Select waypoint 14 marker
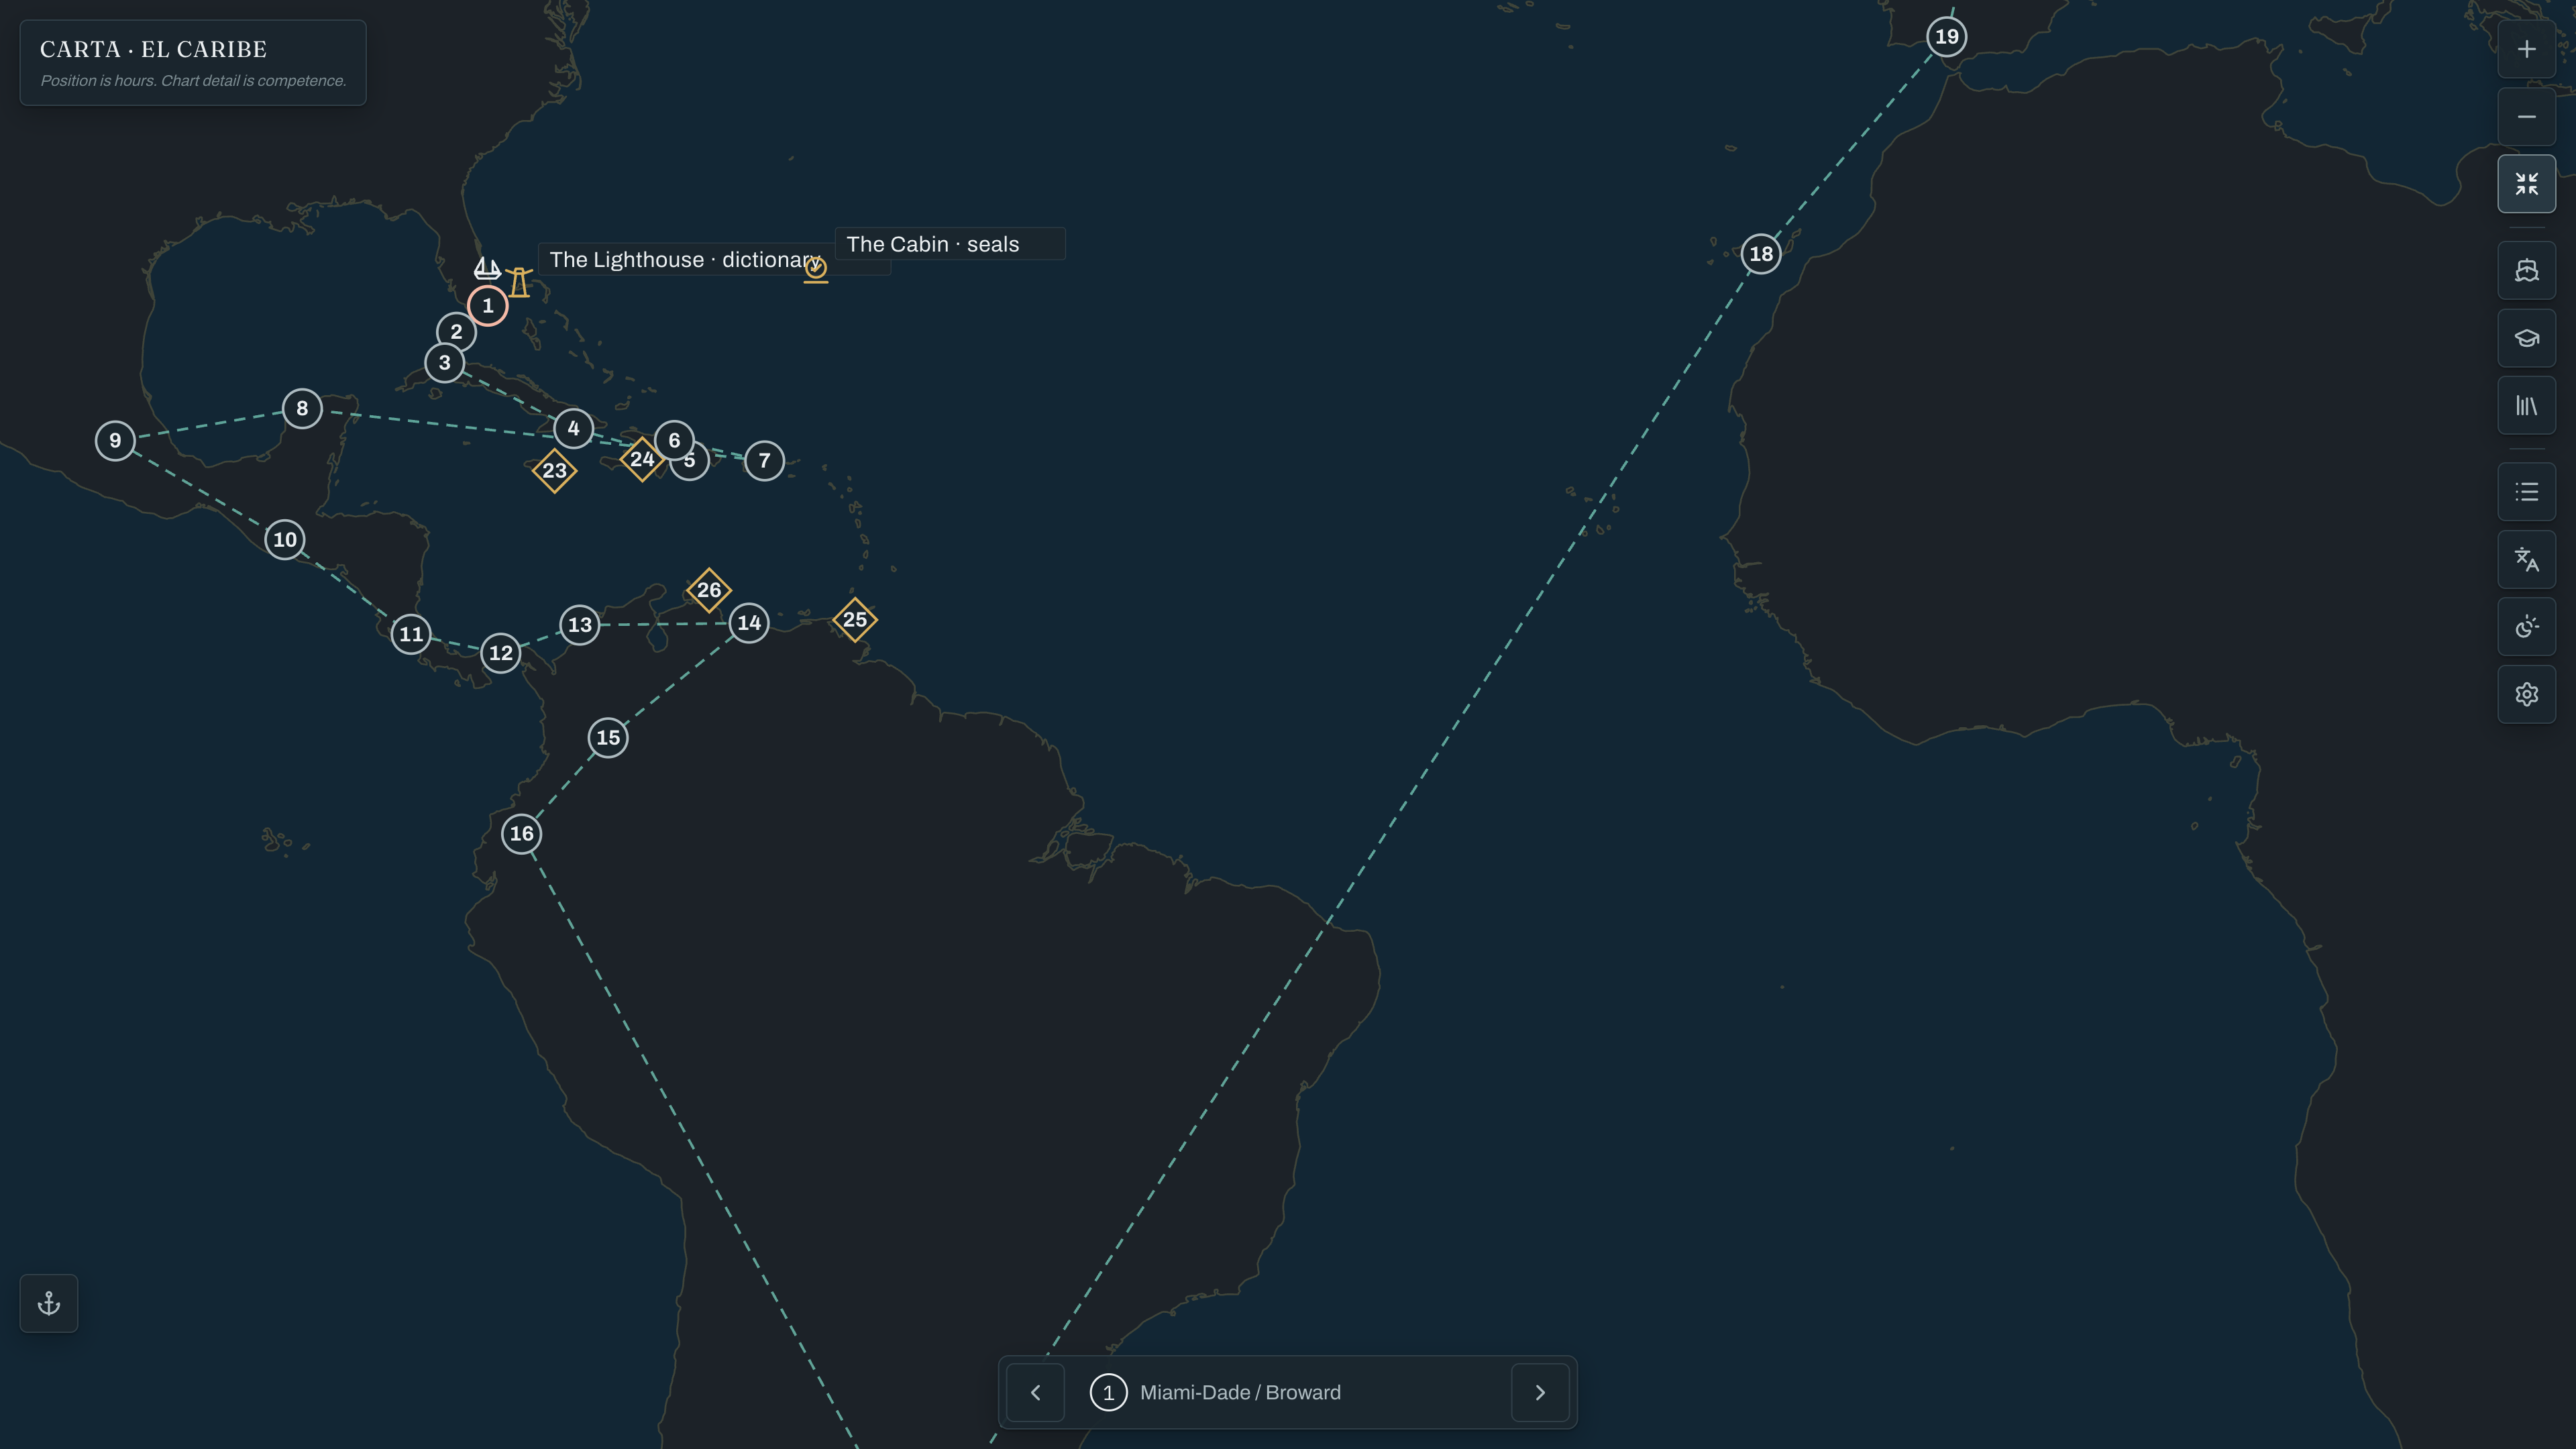This screenshot has width=2576, height=1449. pos(749,623)
